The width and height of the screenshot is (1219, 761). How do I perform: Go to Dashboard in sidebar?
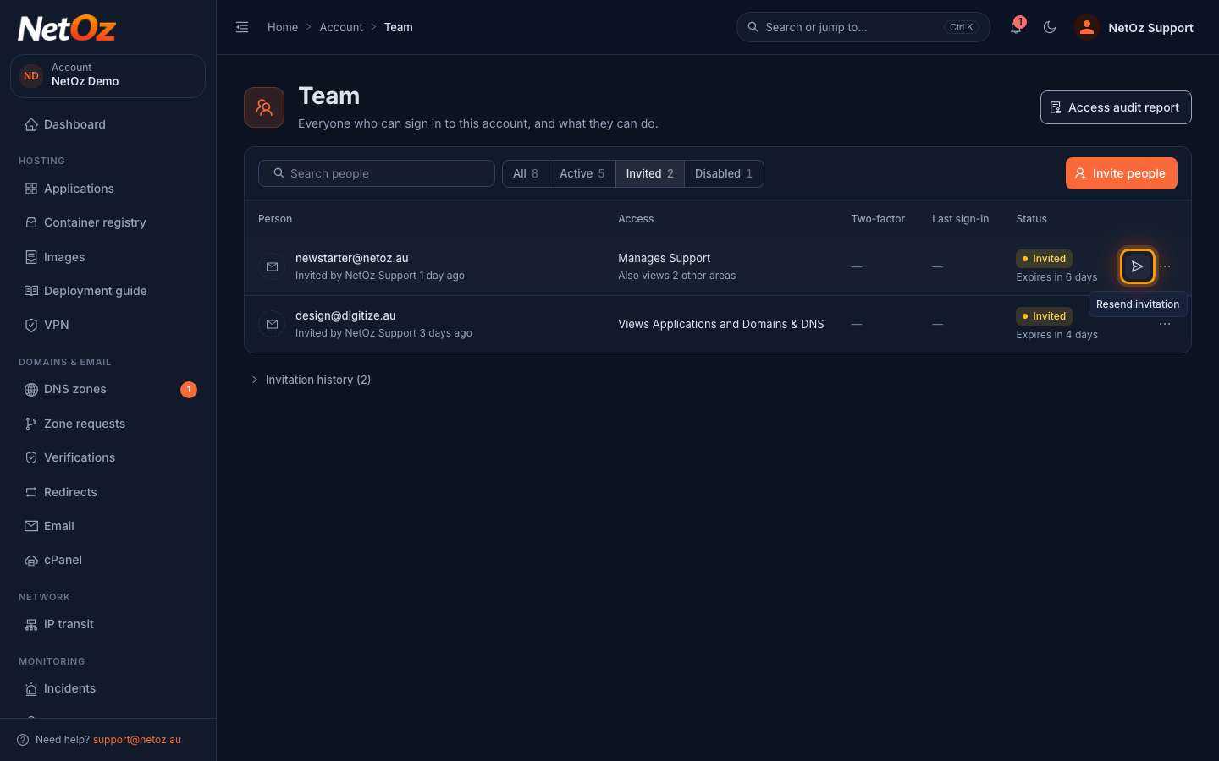click(x=108, y=124)
